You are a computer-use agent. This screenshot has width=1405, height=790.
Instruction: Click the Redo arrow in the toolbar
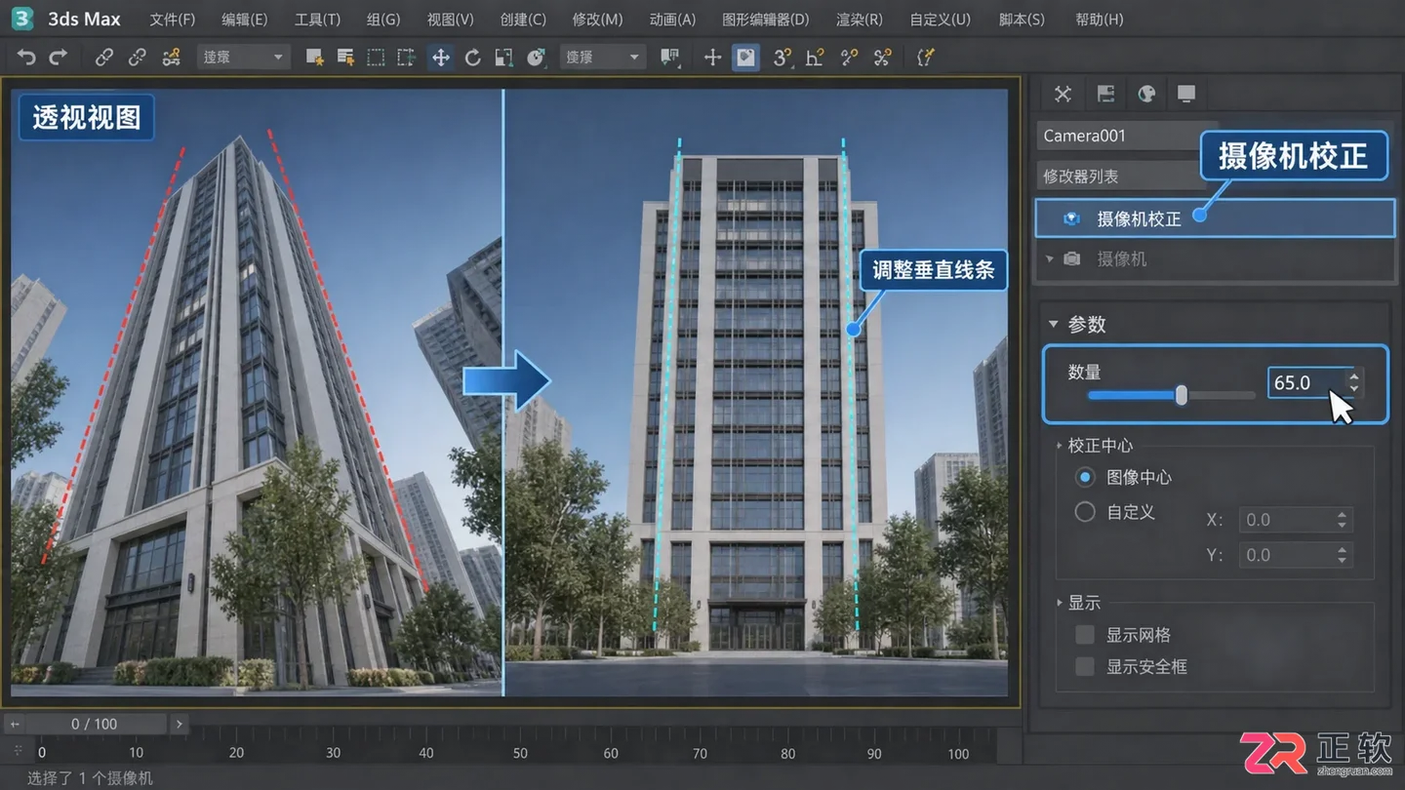[59, 58]
